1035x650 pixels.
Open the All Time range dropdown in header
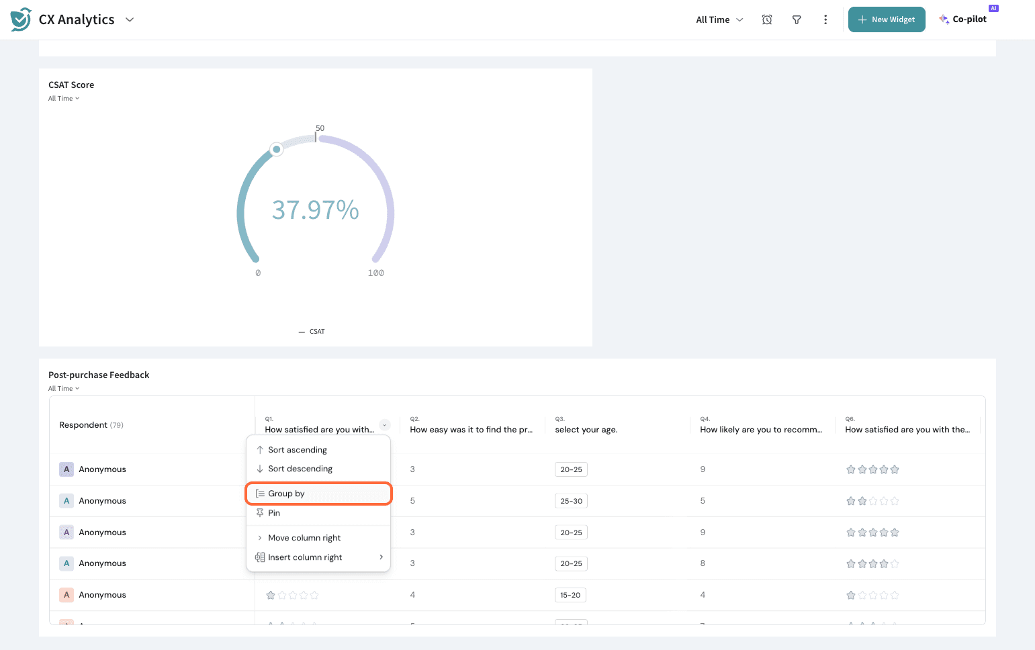coord(719,19)
